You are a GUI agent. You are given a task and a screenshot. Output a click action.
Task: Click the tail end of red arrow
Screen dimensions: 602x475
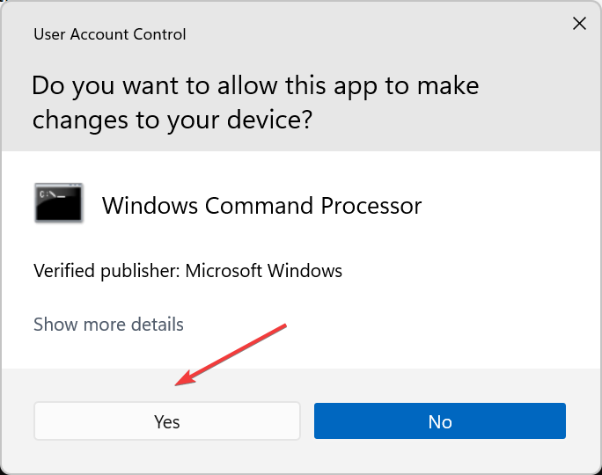coord(285,325)
